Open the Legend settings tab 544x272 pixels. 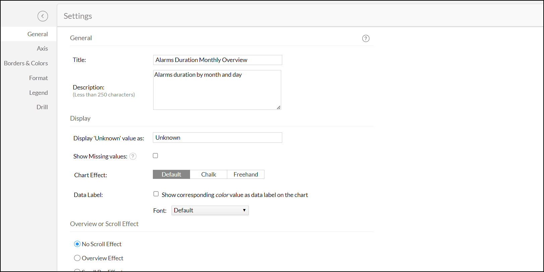click(38, 93)
